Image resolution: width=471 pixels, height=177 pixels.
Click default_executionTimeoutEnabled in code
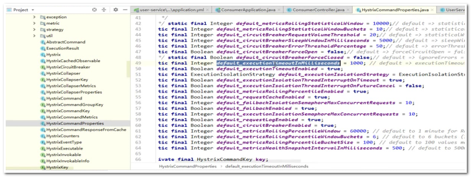coord(267,69)
